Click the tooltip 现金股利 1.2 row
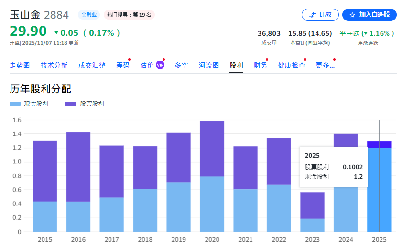This screenshot has width=403, height=245. tap(334, 176)
